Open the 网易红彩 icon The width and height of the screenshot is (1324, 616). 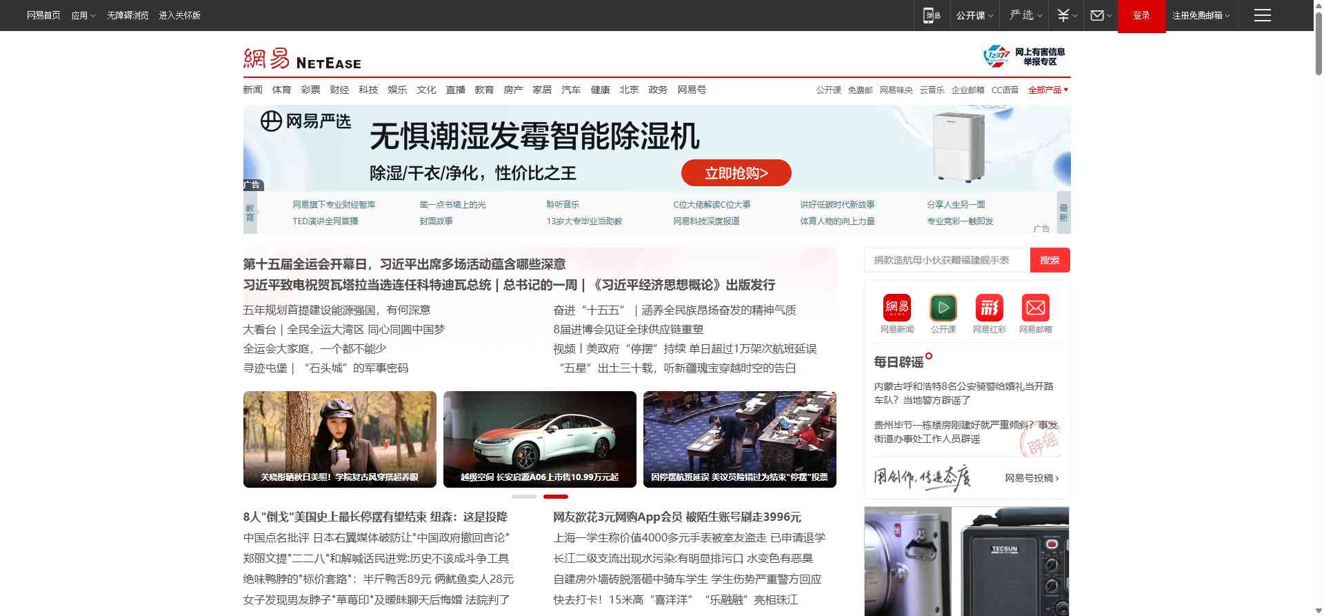(989, 308)
